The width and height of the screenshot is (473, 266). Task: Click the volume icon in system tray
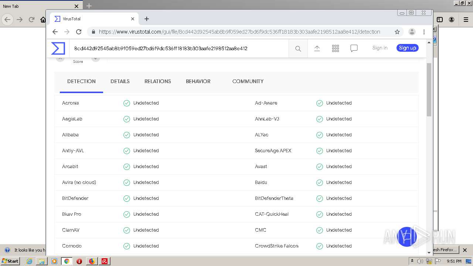[x=420, y=261]
